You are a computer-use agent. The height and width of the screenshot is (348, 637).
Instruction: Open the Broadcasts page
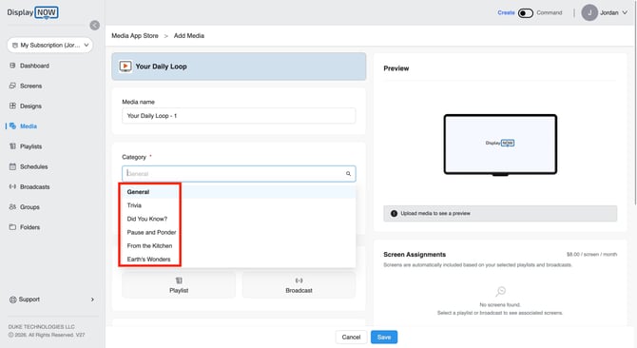click(35, 186)
